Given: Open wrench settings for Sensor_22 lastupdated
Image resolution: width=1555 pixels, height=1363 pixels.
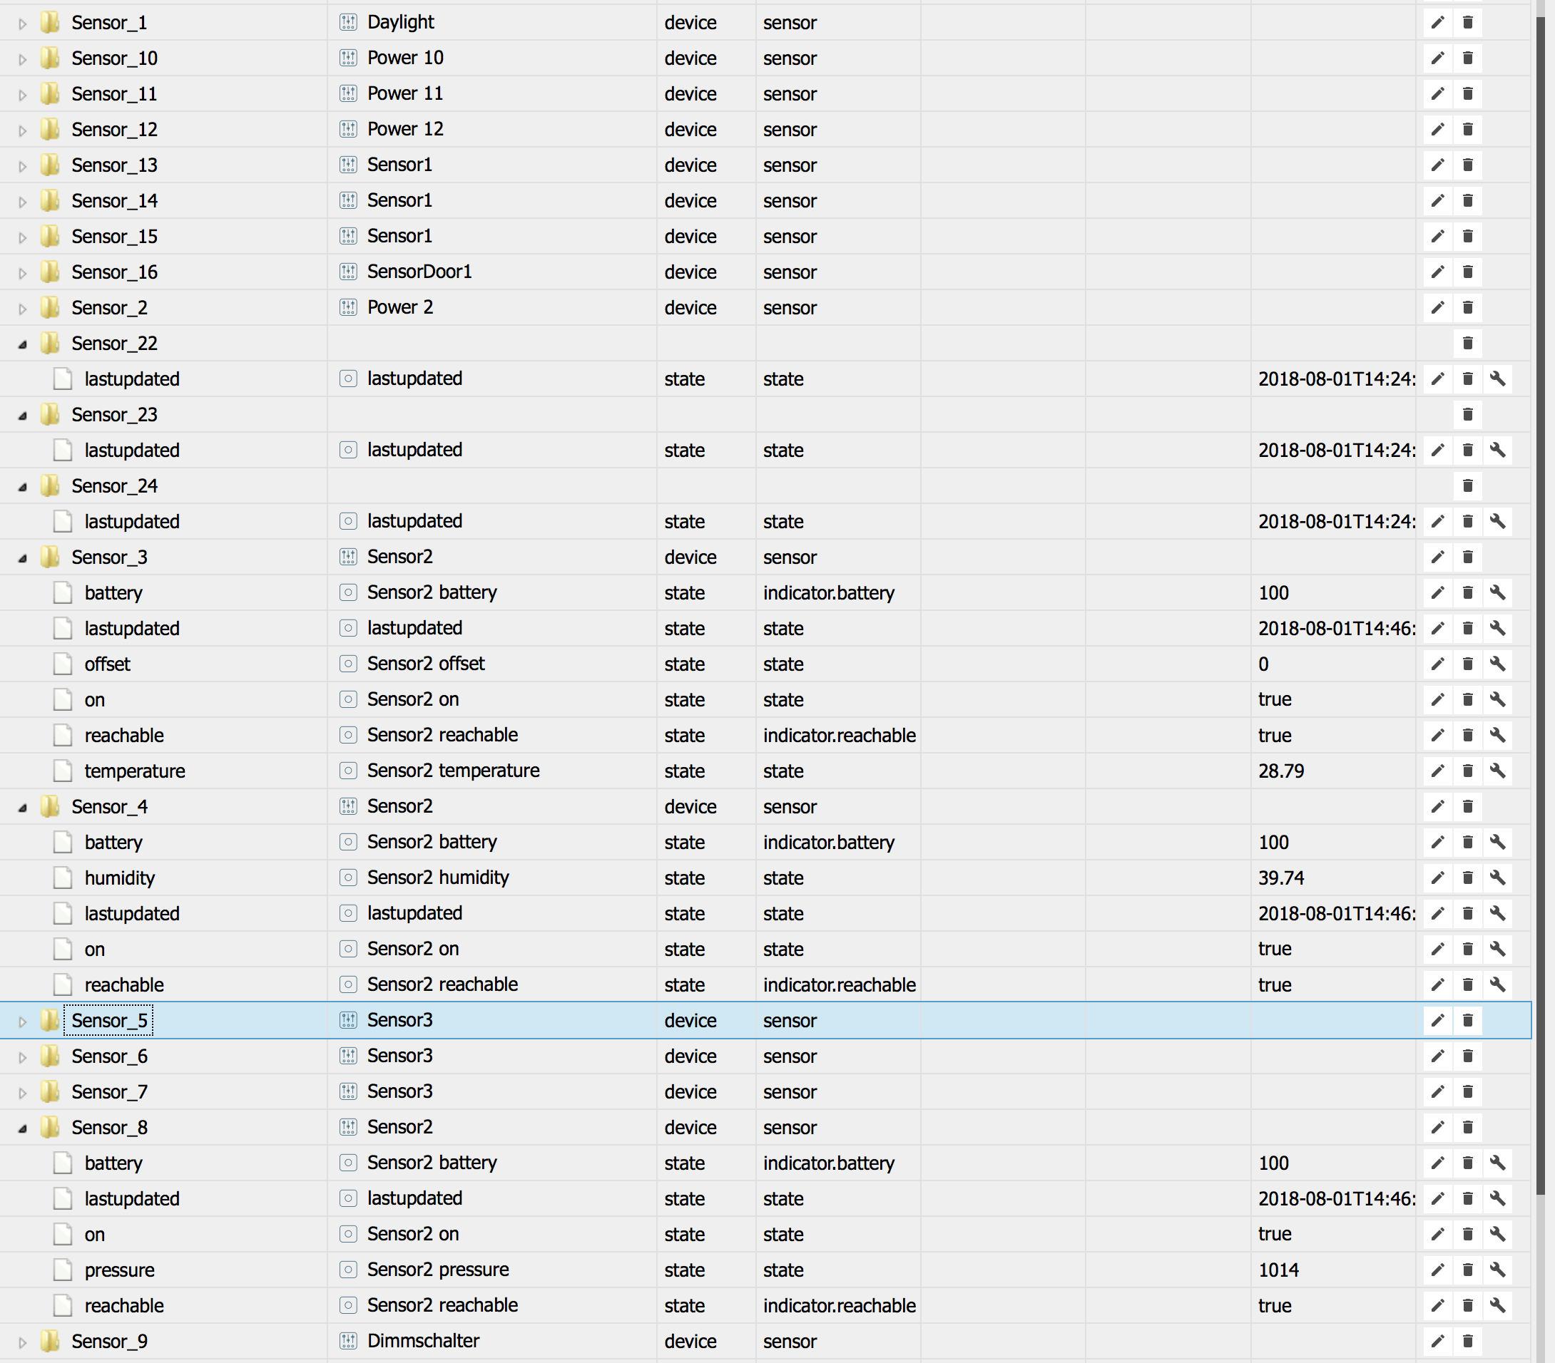Looking at the screenshot, I should click(x=1497, y=379).
